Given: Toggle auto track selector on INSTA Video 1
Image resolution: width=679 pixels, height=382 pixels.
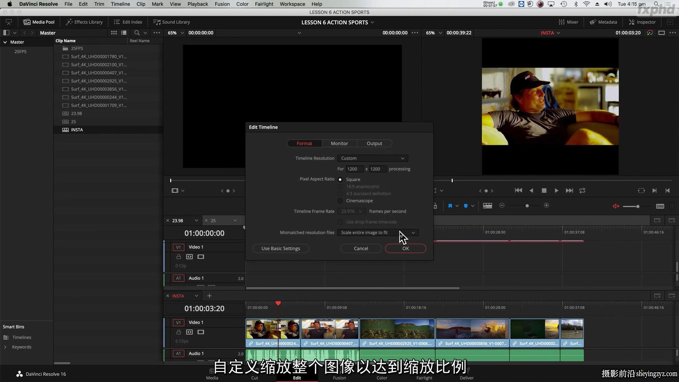Looking at the screenshot, I should 190,332.
